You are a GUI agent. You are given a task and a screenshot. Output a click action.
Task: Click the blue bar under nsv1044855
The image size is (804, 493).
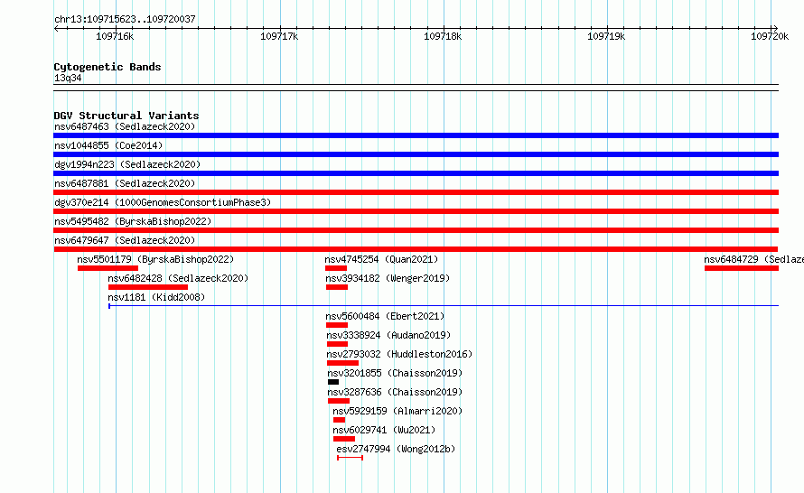coord(416,154)
